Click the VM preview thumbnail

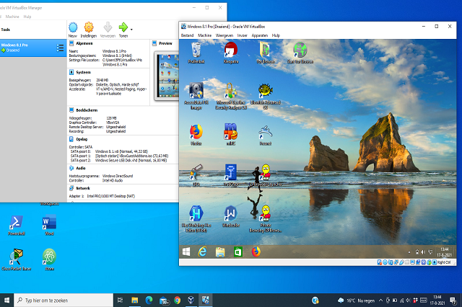[x=167, y=76]
